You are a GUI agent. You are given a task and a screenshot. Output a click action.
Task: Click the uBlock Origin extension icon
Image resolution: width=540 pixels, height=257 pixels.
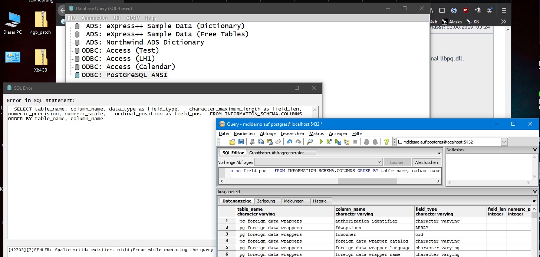466,11
